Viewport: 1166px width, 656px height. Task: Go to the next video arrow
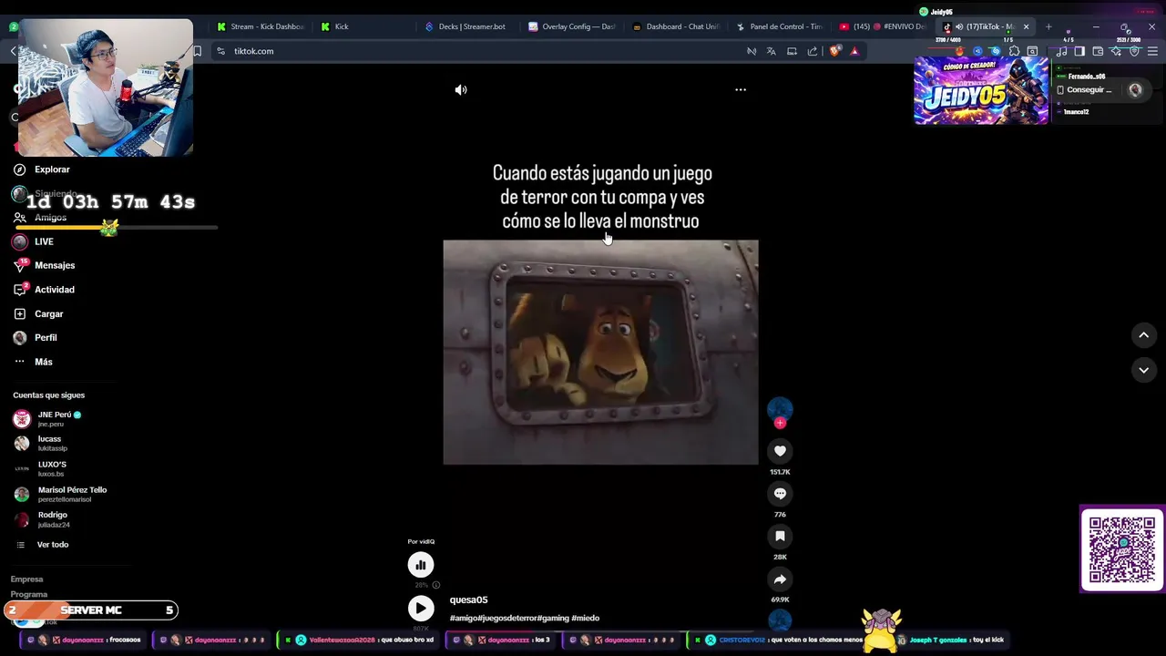click(x=1144, y=370)
